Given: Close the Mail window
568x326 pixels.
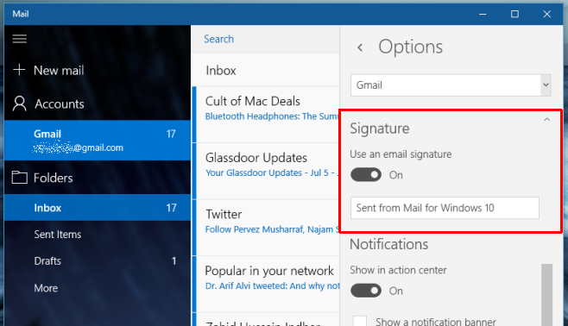Looking at the screenshot, I should pos(547,14).
